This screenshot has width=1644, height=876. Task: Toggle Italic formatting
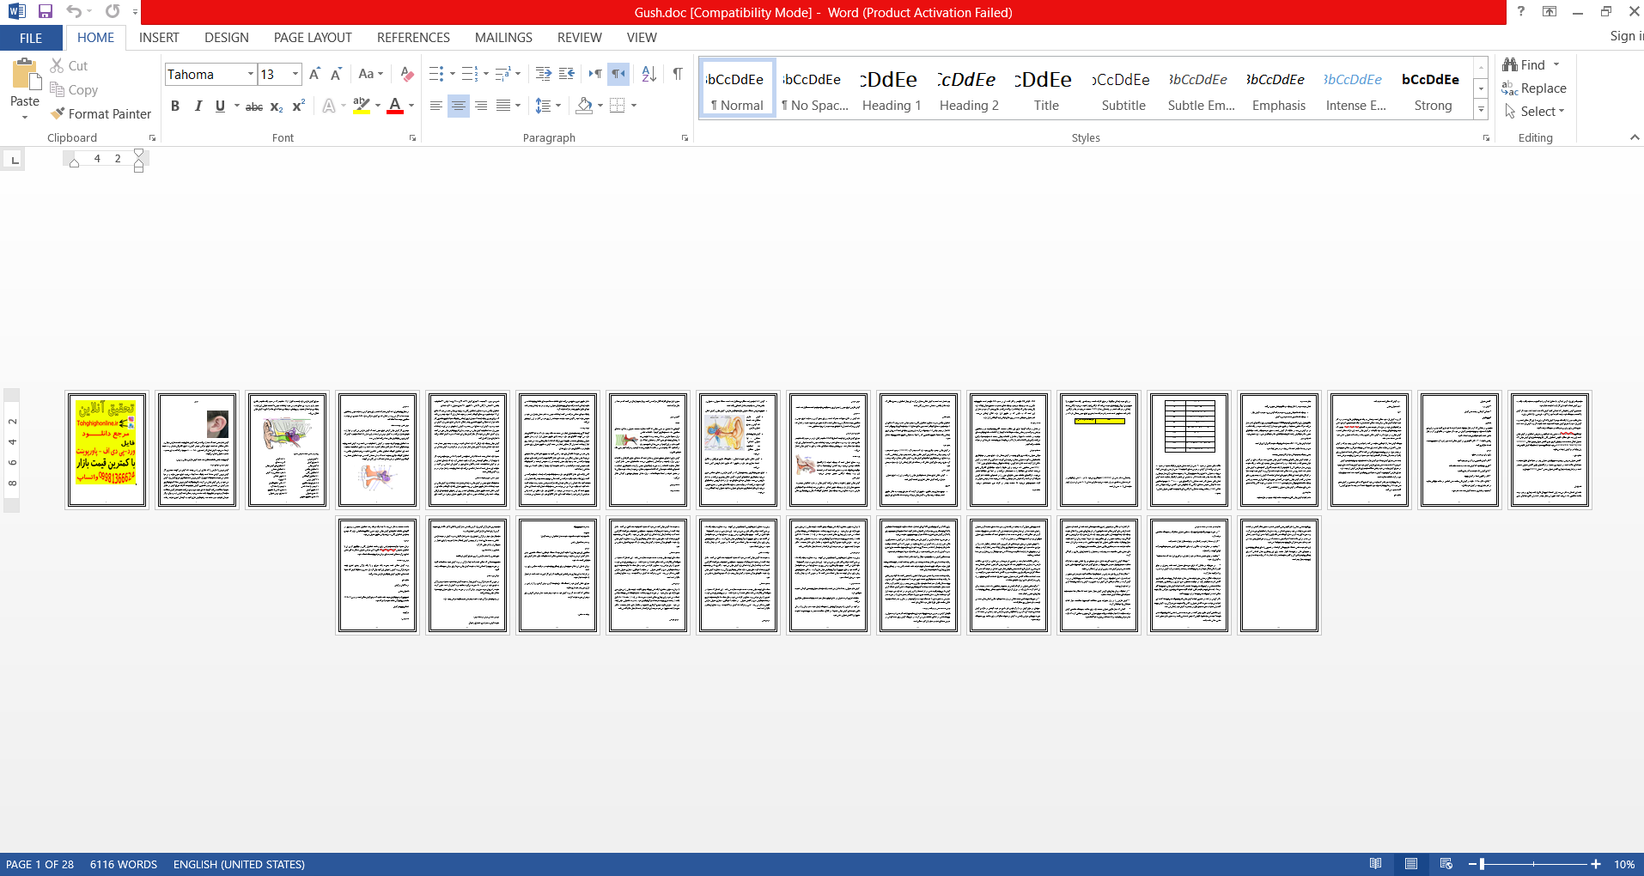coord(198,106)
